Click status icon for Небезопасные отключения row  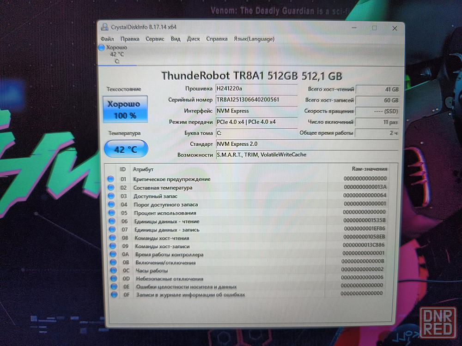[x=112, y=279]
